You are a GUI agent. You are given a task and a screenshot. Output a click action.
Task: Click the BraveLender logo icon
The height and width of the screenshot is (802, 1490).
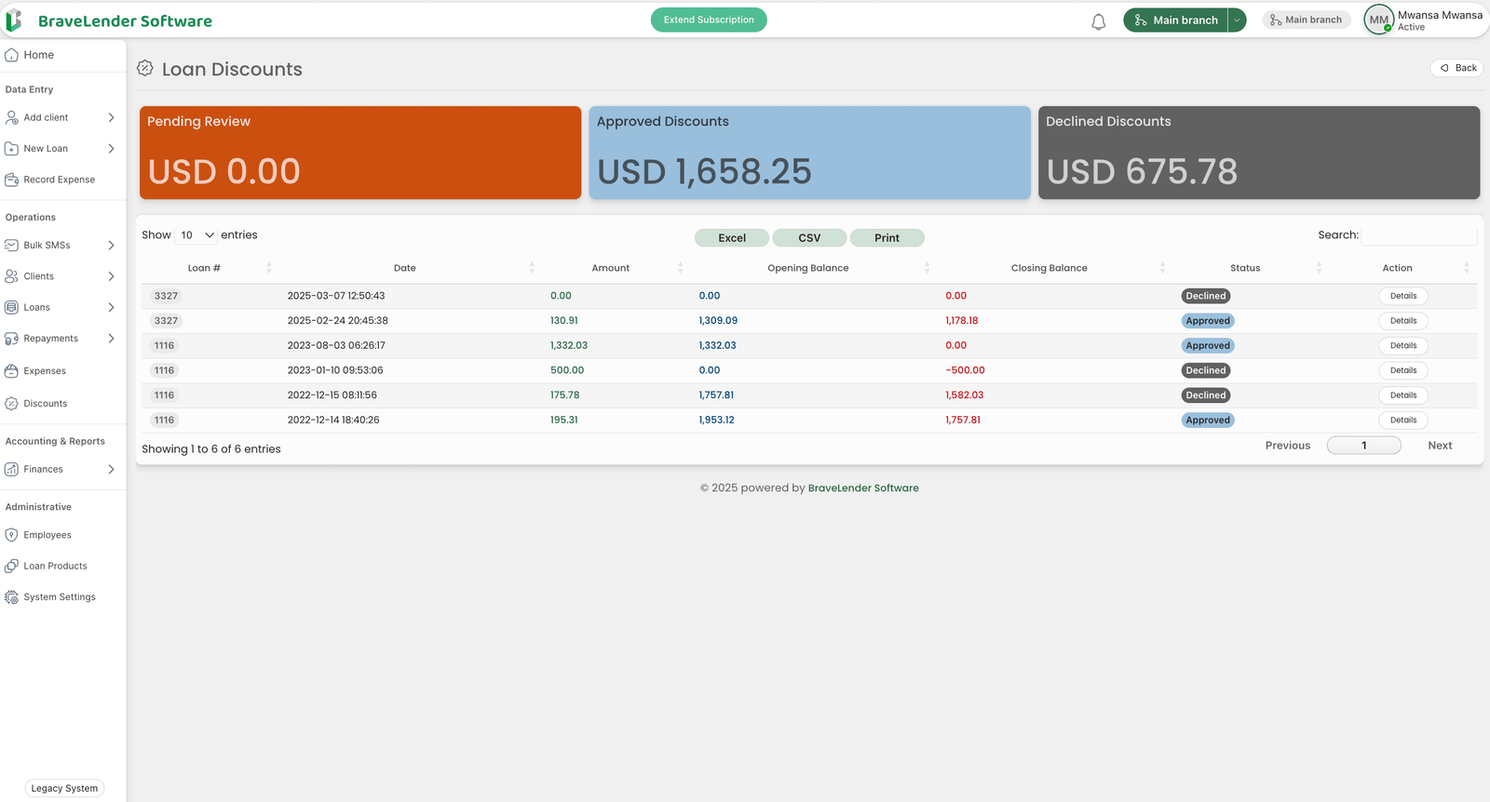14,20
